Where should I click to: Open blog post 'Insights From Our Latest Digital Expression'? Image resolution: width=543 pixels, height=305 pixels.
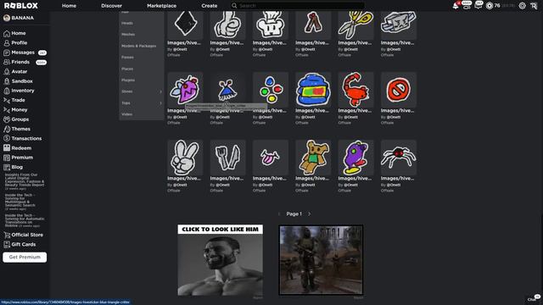[x=25, y=181]
